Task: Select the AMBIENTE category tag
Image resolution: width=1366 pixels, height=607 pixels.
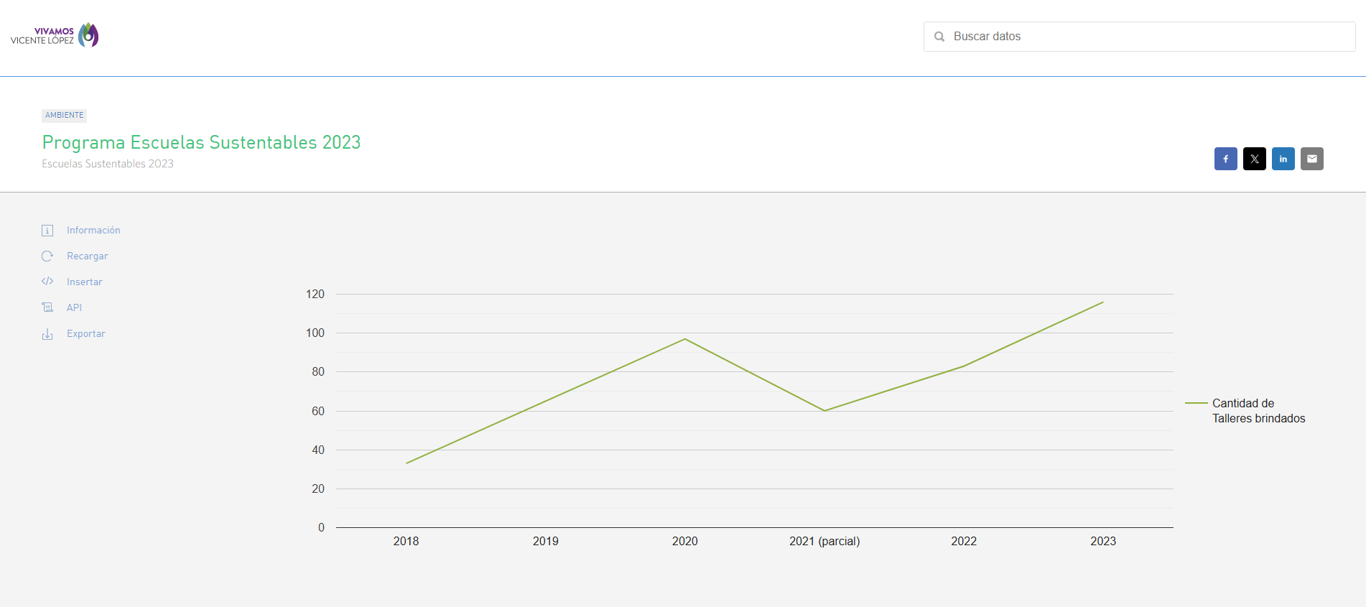Action: (x=65, y=115)
